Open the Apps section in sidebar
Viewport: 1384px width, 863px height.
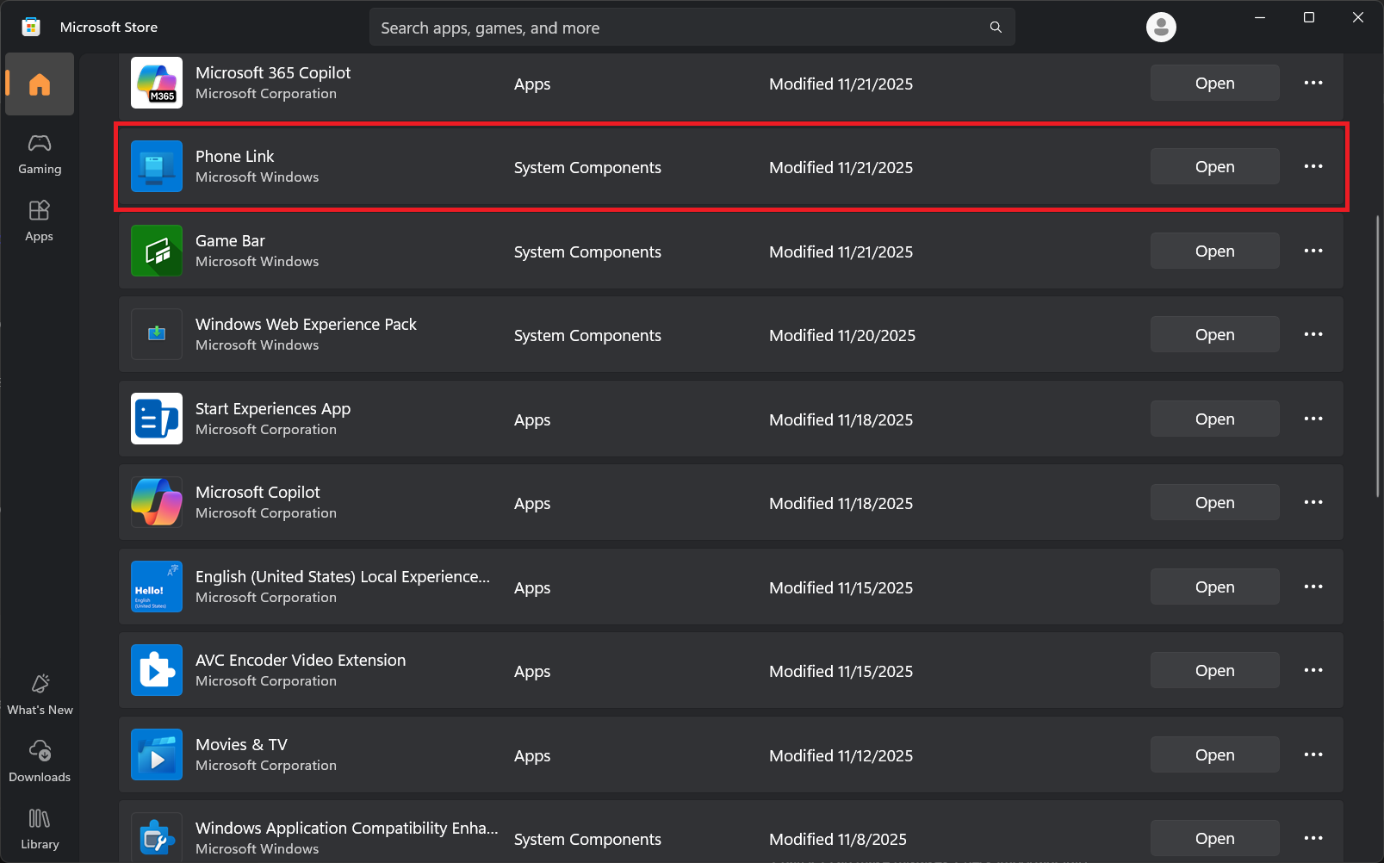[x=40, y=221]
